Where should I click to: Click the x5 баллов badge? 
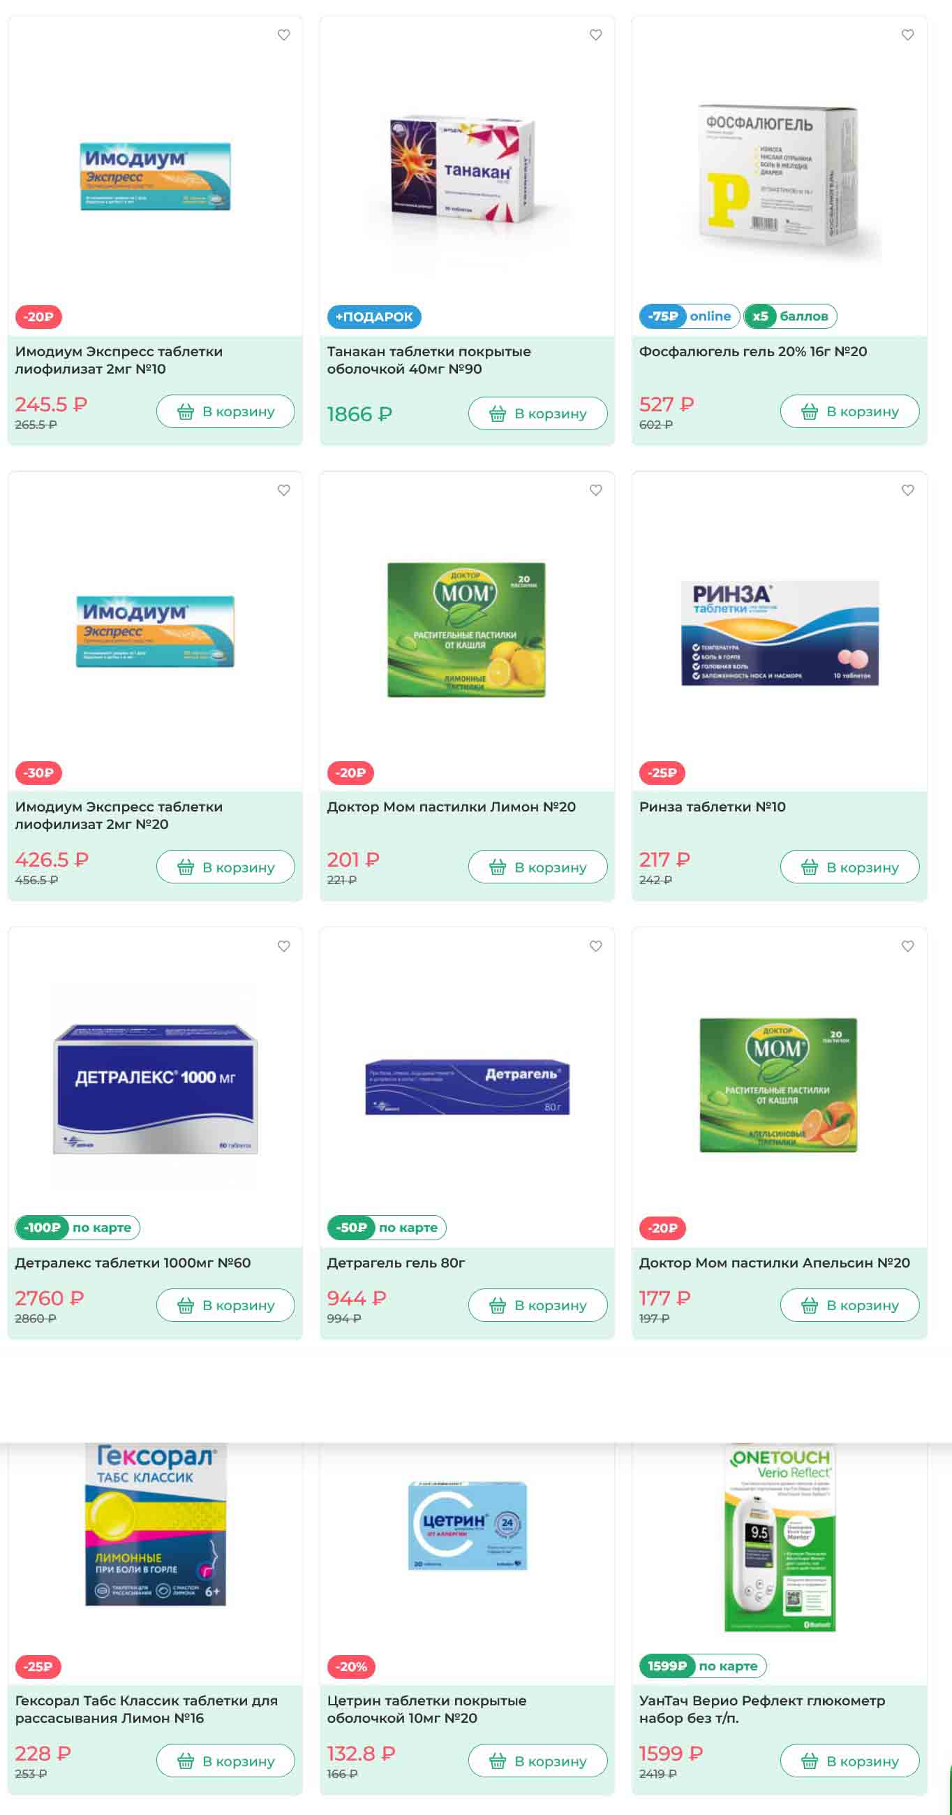pyautogui.click(x=790, y=316)
